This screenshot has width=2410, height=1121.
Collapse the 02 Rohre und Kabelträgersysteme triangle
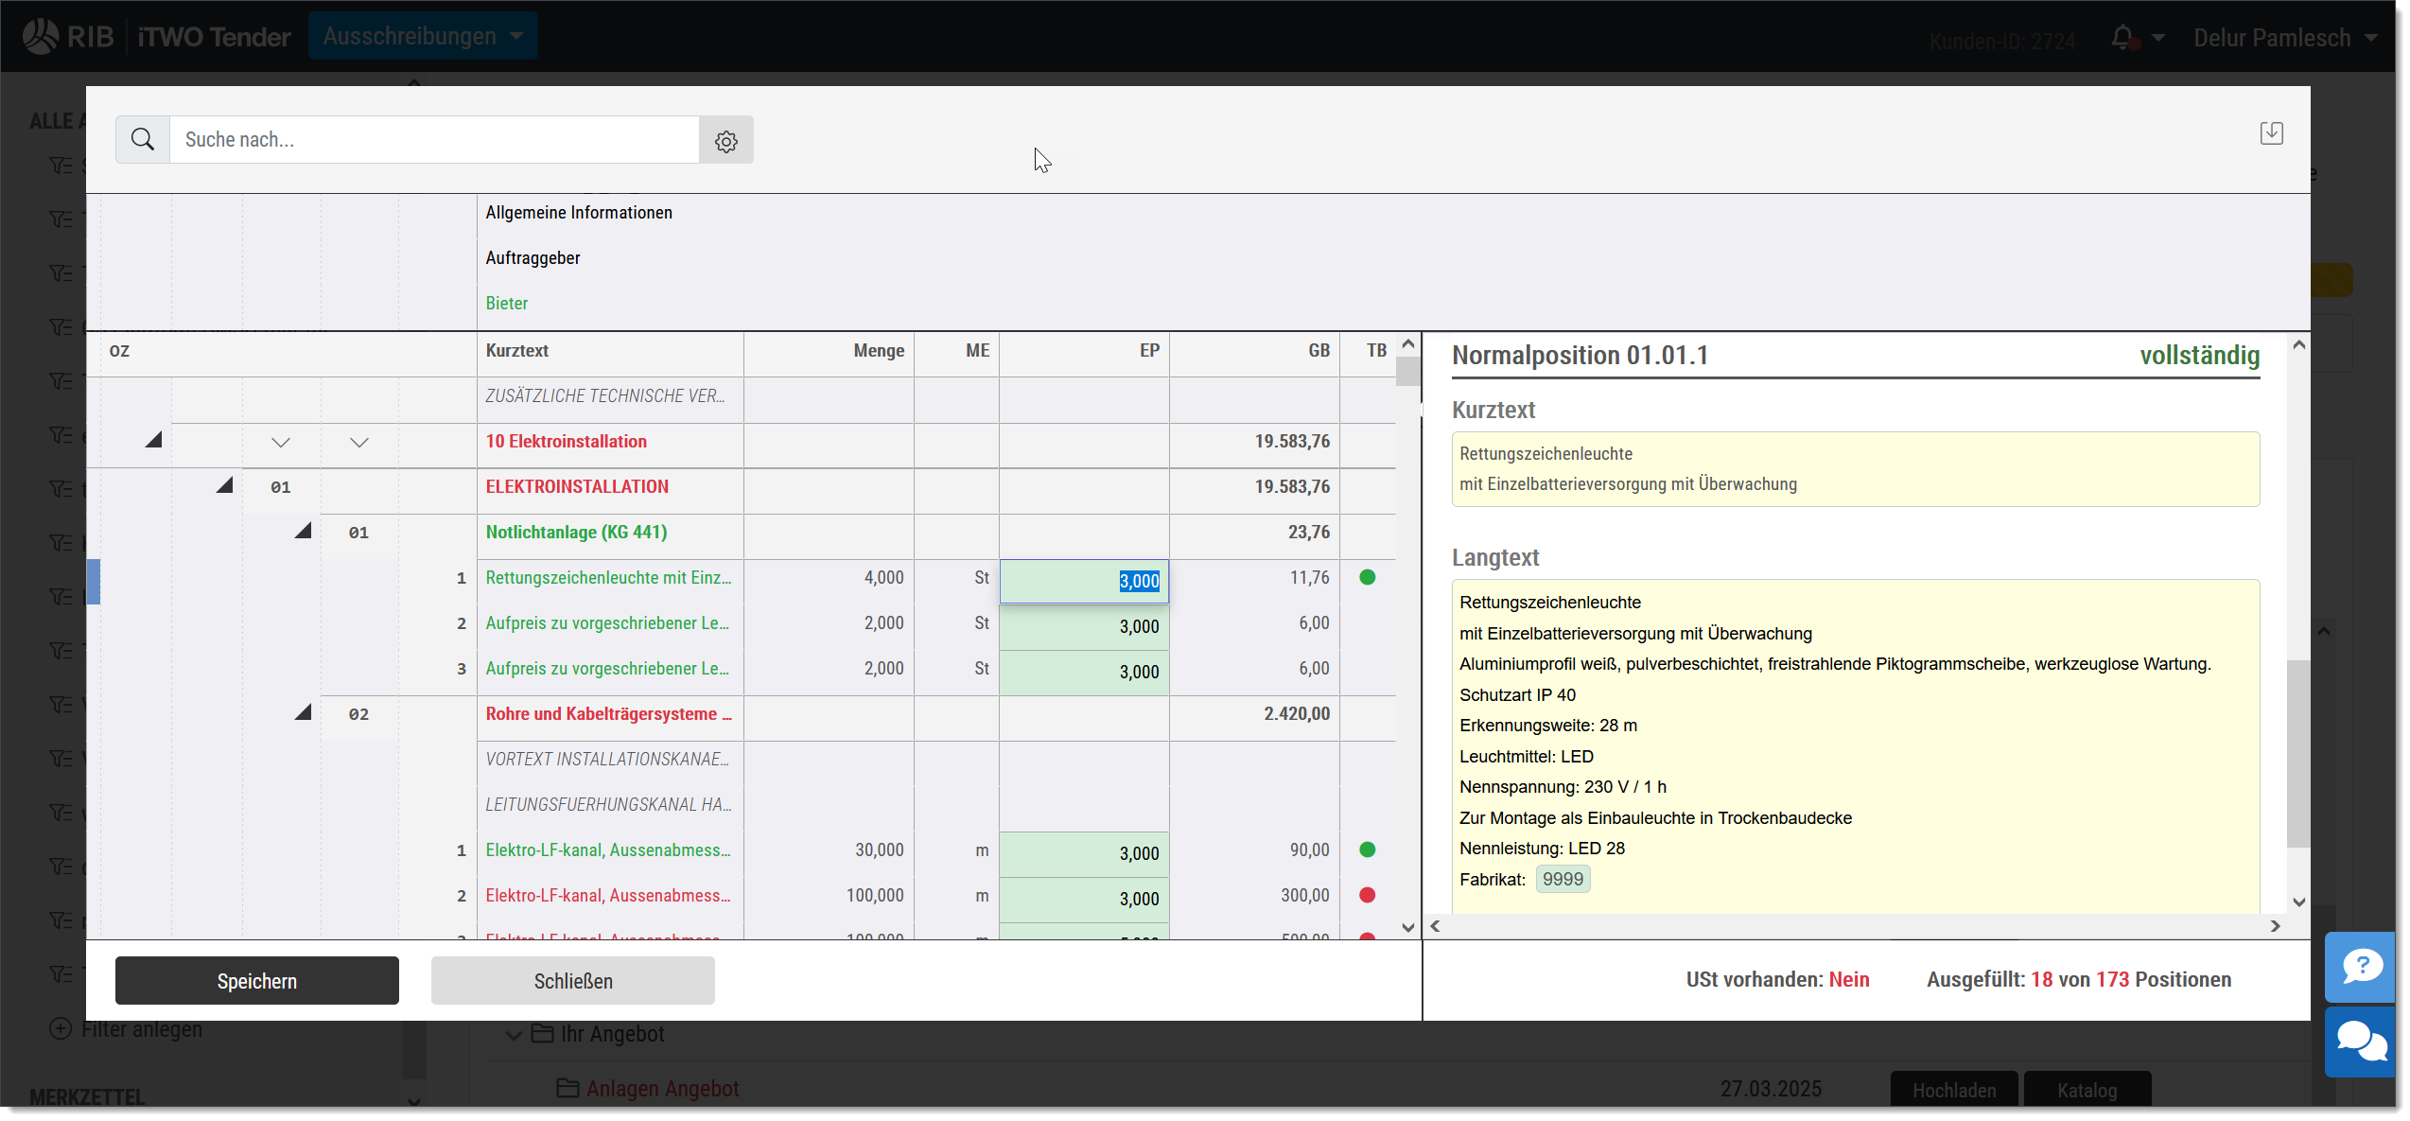pyautogui.click(x=303, y=712)
